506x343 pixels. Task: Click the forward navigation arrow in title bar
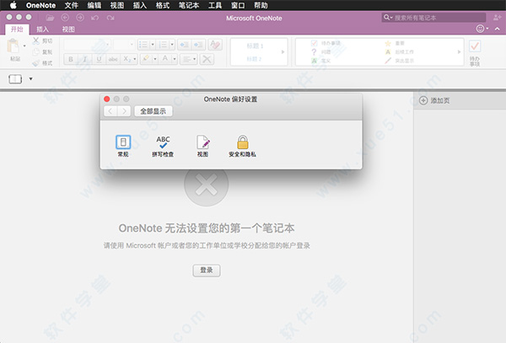click(x=80, y=18)
